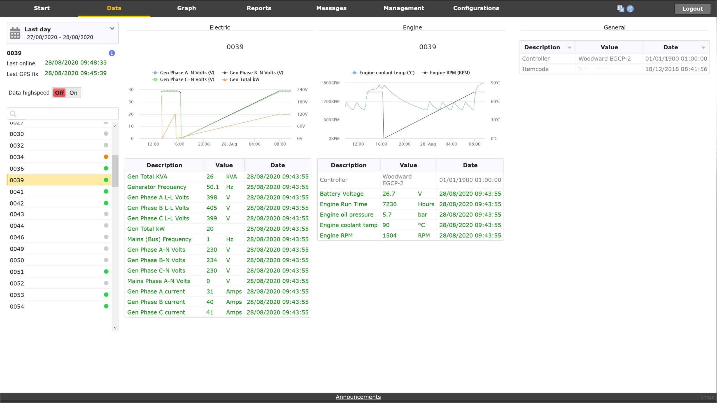Click the calendar icon in date selector

(15, 33)
